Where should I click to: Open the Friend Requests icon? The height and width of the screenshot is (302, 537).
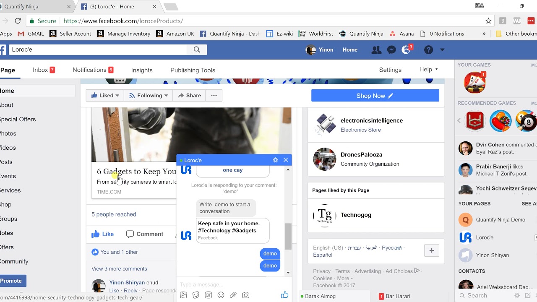(x=376, y=50)
